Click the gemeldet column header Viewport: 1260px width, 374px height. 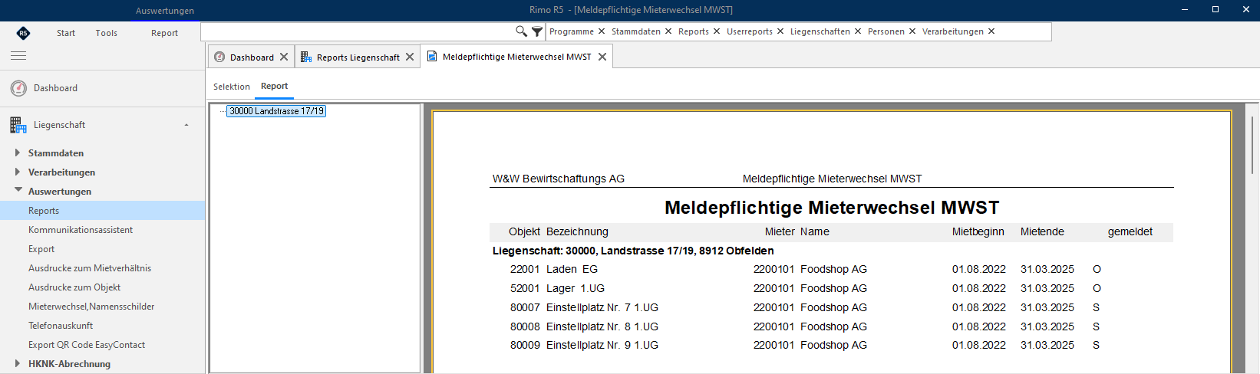[1130, 231]
